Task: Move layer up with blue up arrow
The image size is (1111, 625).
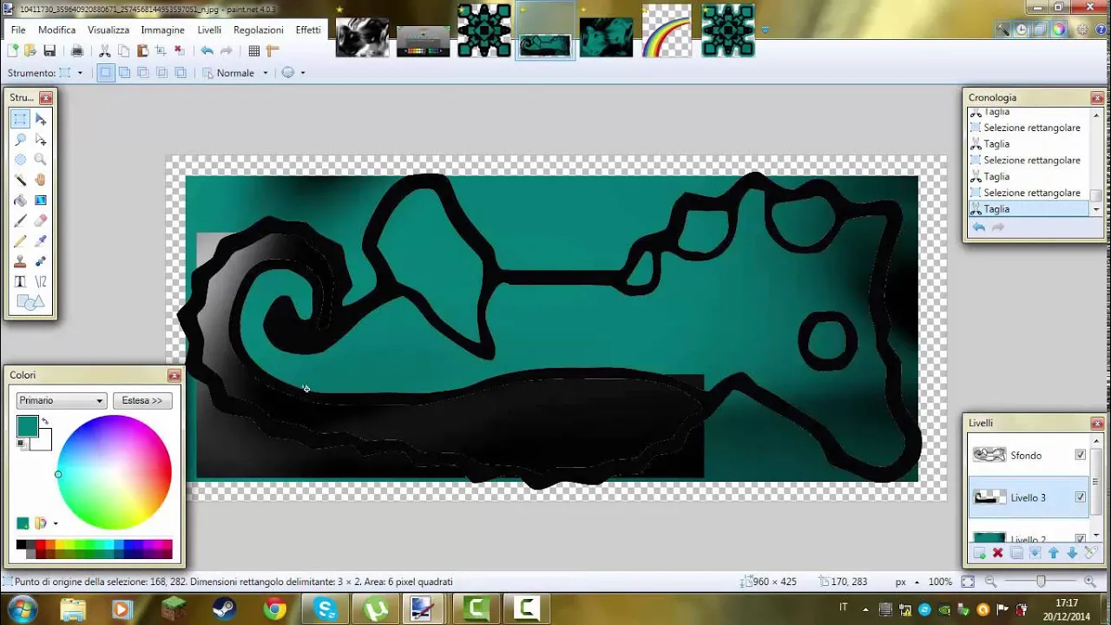Action: [x=1054, y=553]
